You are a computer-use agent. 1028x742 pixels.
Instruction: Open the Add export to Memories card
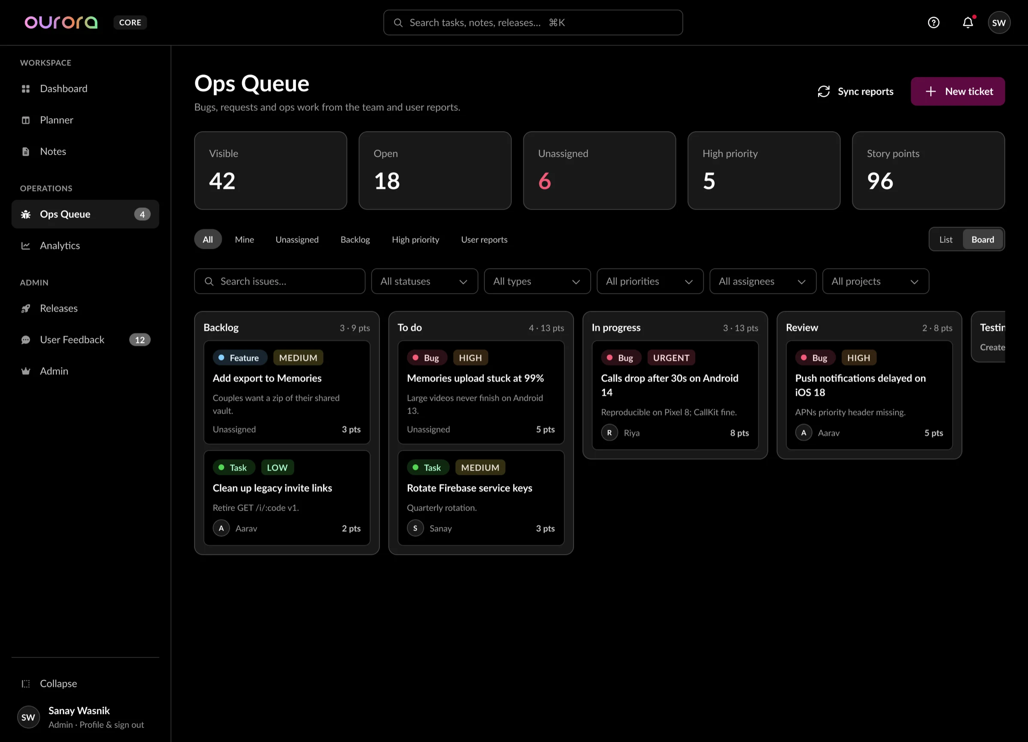(x=287, y=392)
